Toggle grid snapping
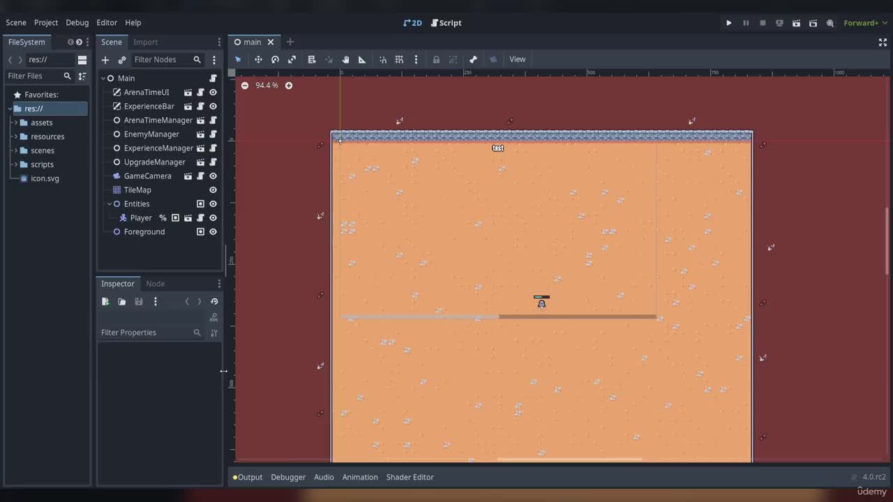The width and height of the screenshot is (893, 502). pos(400,59)
